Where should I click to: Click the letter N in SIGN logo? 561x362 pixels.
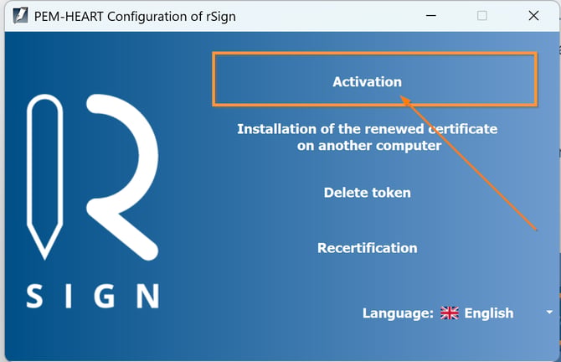147,296
